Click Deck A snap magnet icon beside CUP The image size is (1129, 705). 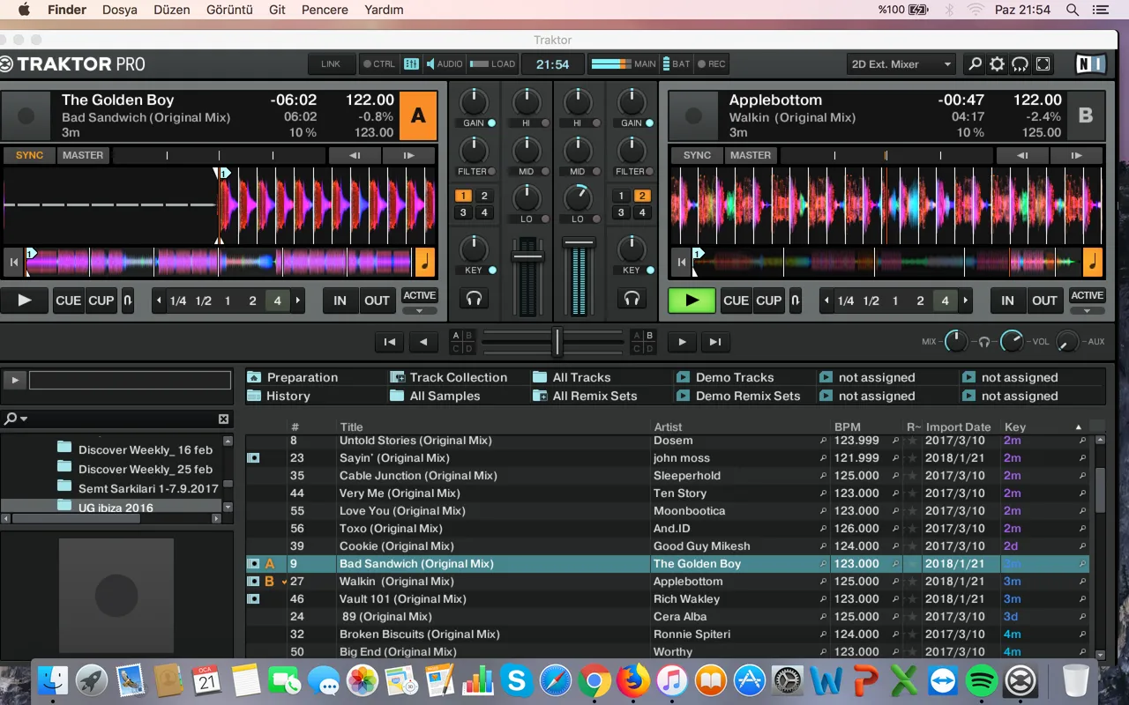point(128,301)
